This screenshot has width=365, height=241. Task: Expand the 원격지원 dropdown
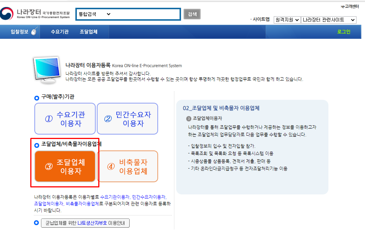287,20
